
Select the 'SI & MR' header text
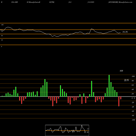click(14, 2)
